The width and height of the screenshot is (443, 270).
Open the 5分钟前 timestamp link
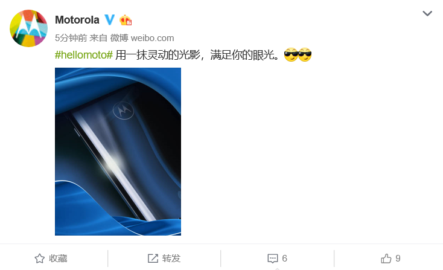pos(71,38)
